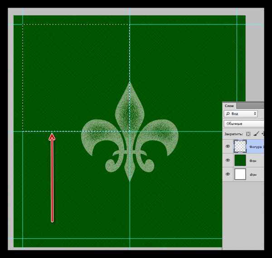Click the white Фон layer thumbnail

pos(239,174)
